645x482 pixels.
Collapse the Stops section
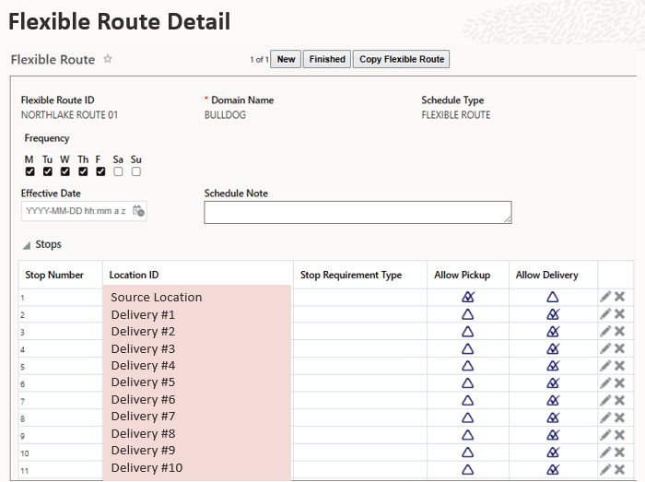[27, 245]
